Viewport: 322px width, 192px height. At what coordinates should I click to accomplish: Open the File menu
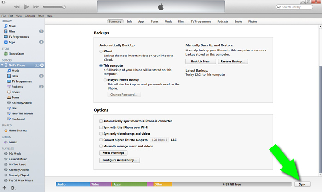click(x=4, y=16)
